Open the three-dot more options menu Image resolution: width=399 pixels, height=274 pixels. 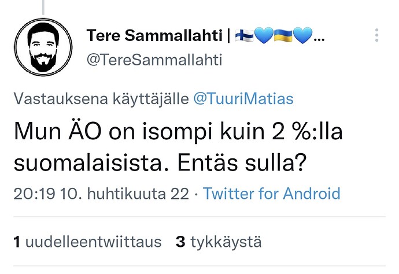(x=376, y=35)
